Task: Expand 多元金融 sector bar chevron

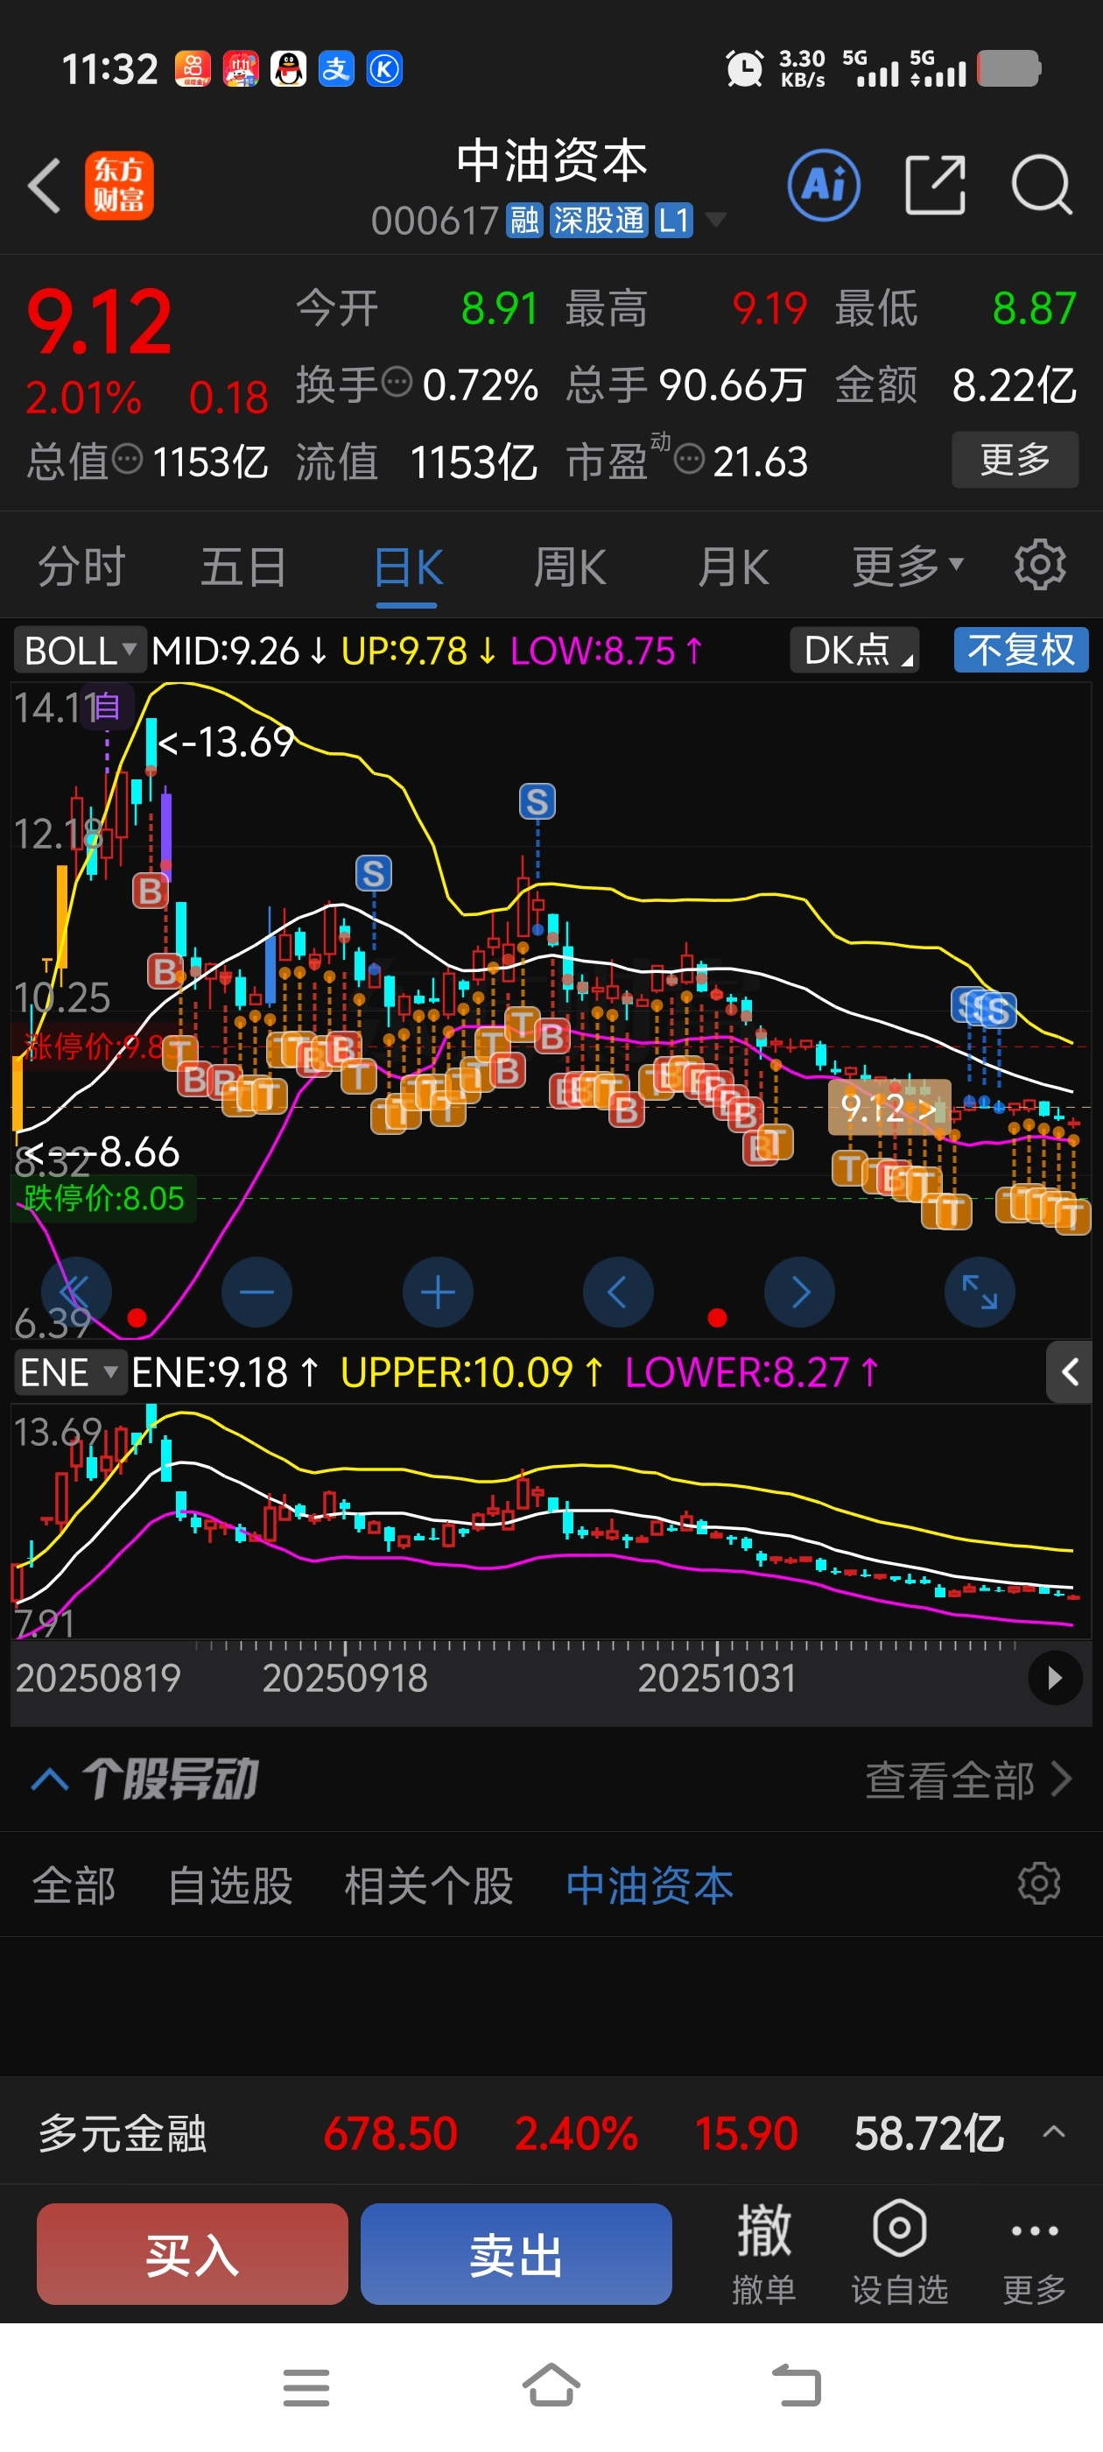Action: tap(1053, 2132)
